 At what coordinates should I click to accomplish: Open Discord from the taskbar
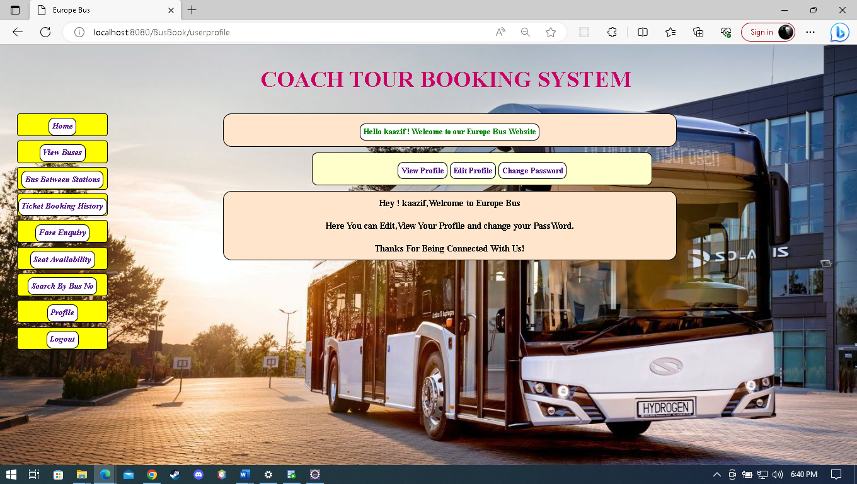click(x=198, y=475)
